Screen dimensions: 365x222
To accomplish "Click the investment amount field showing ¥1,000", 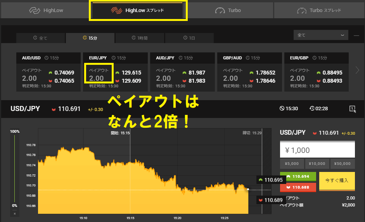I will point(317,150).
